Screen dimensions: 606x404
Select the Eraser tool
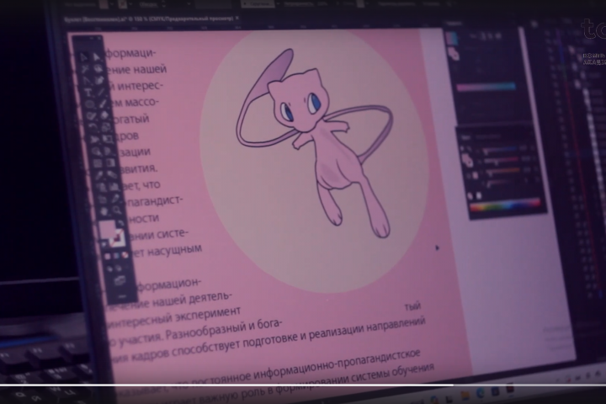104,114
